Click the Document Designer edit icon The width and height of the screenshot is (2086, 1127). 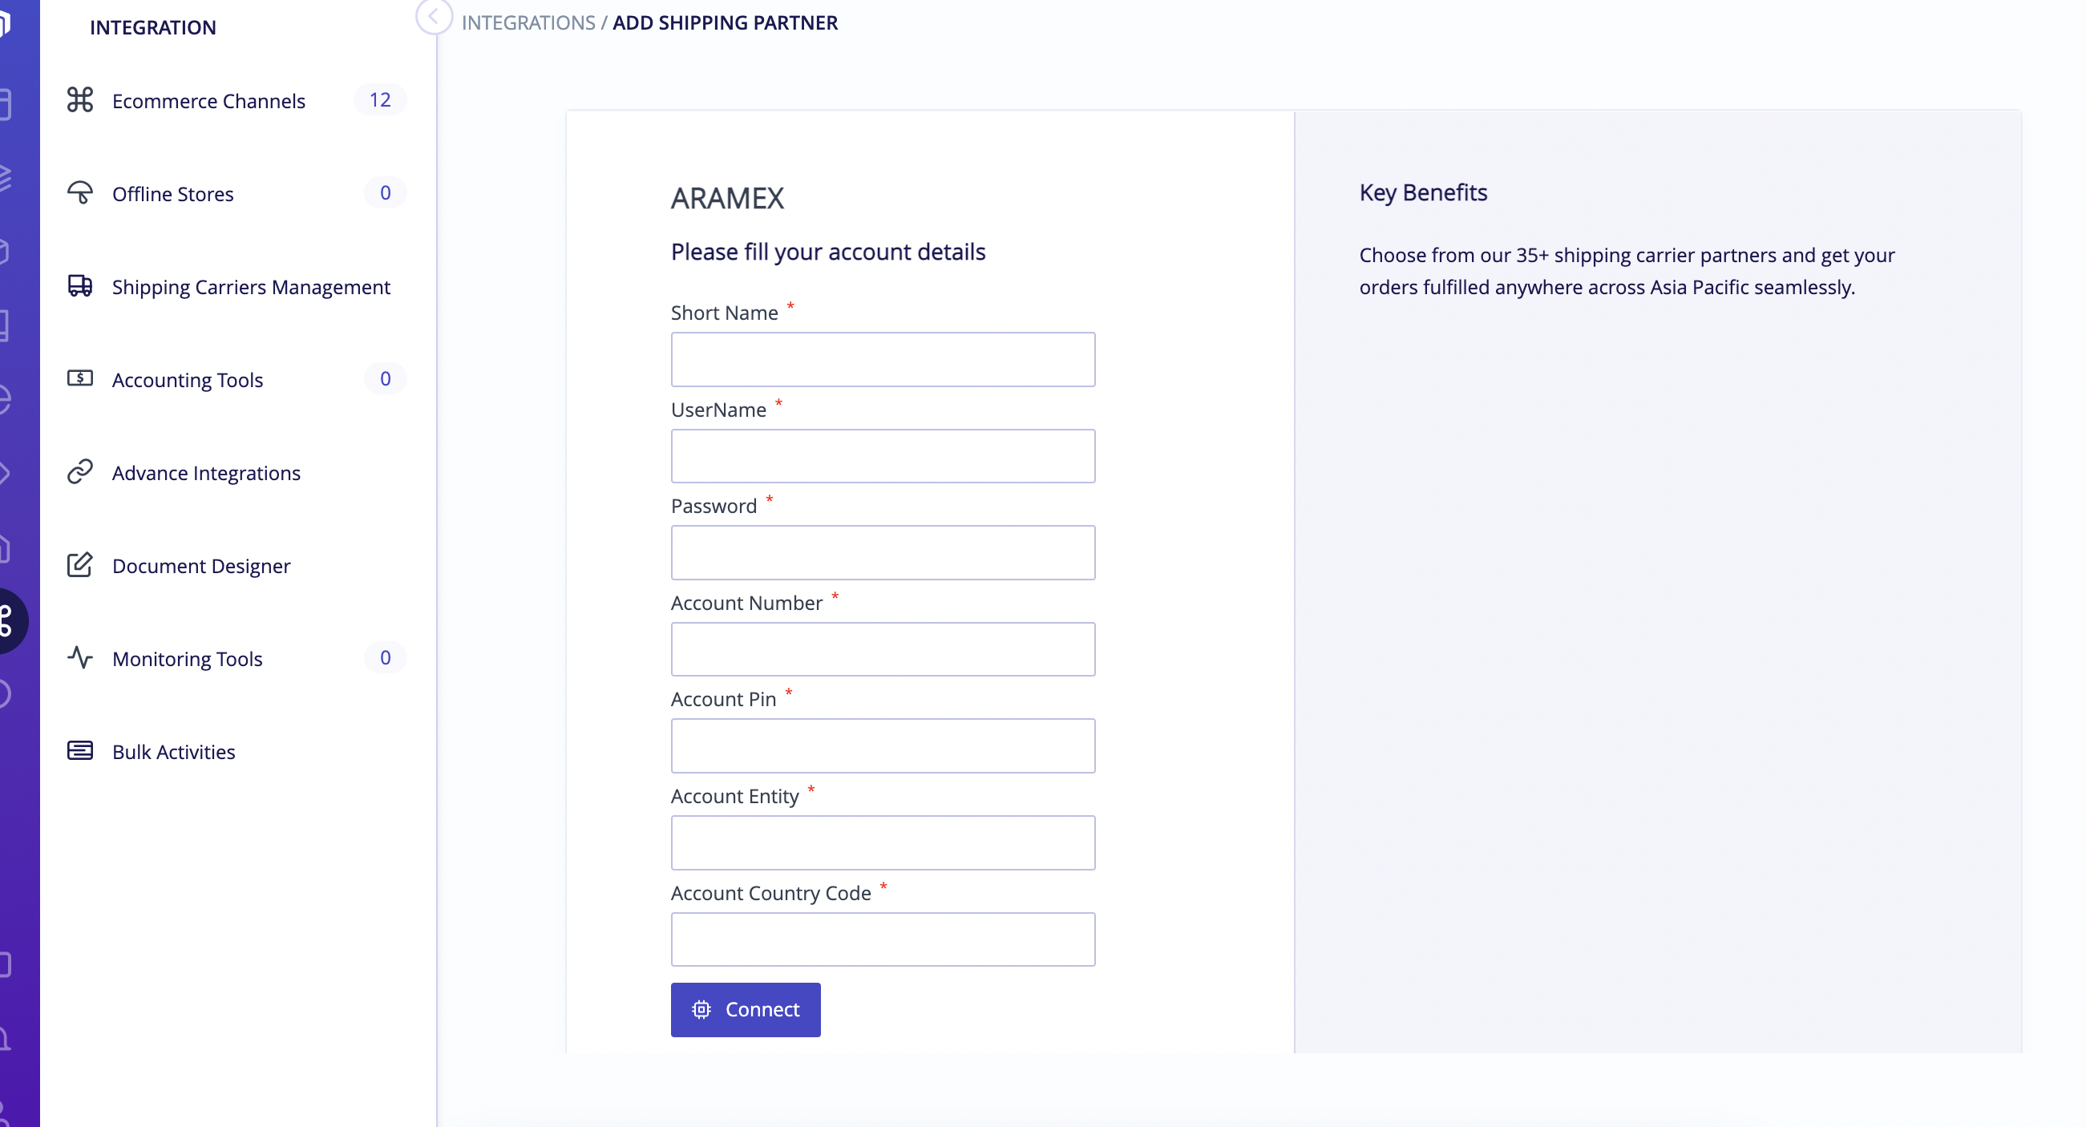pyautogui.click(x=80, y=564)
